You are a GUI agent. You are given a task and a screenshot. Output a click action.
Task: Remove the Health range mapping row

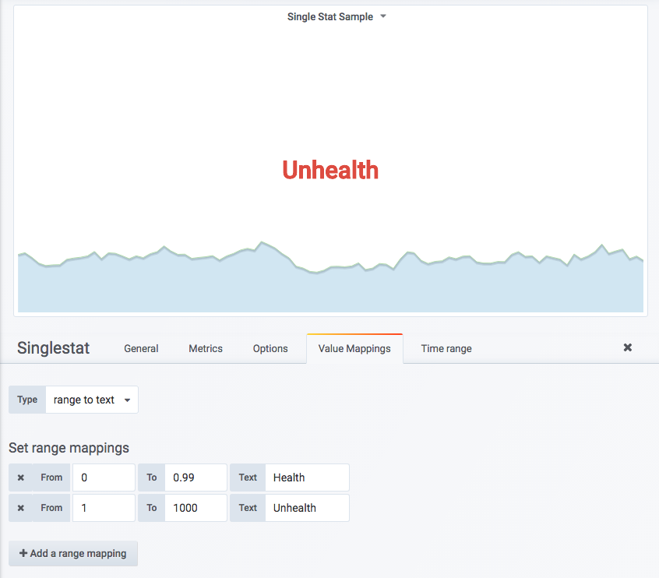[21, 478]
